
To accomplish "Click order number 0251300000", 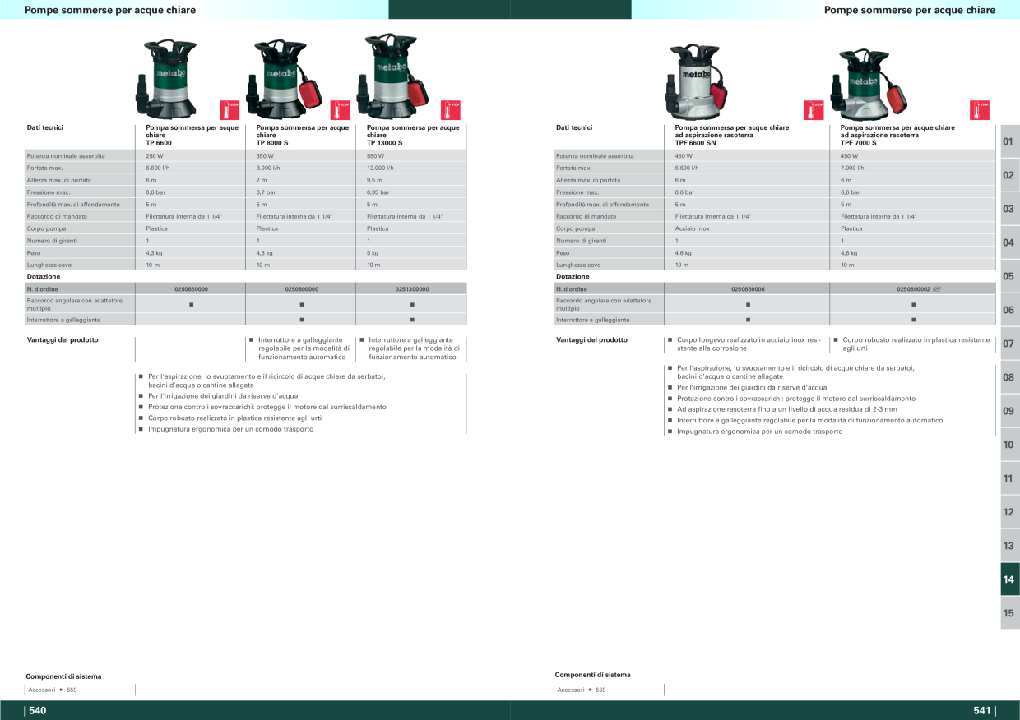I will [412, 289].
